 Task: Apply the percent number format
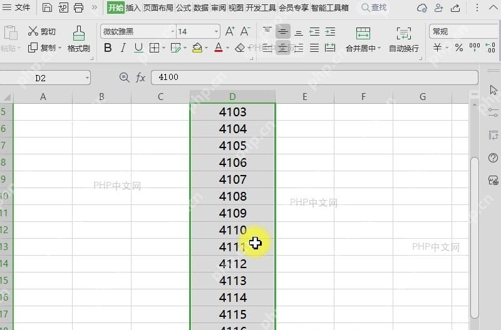(459, 48)
